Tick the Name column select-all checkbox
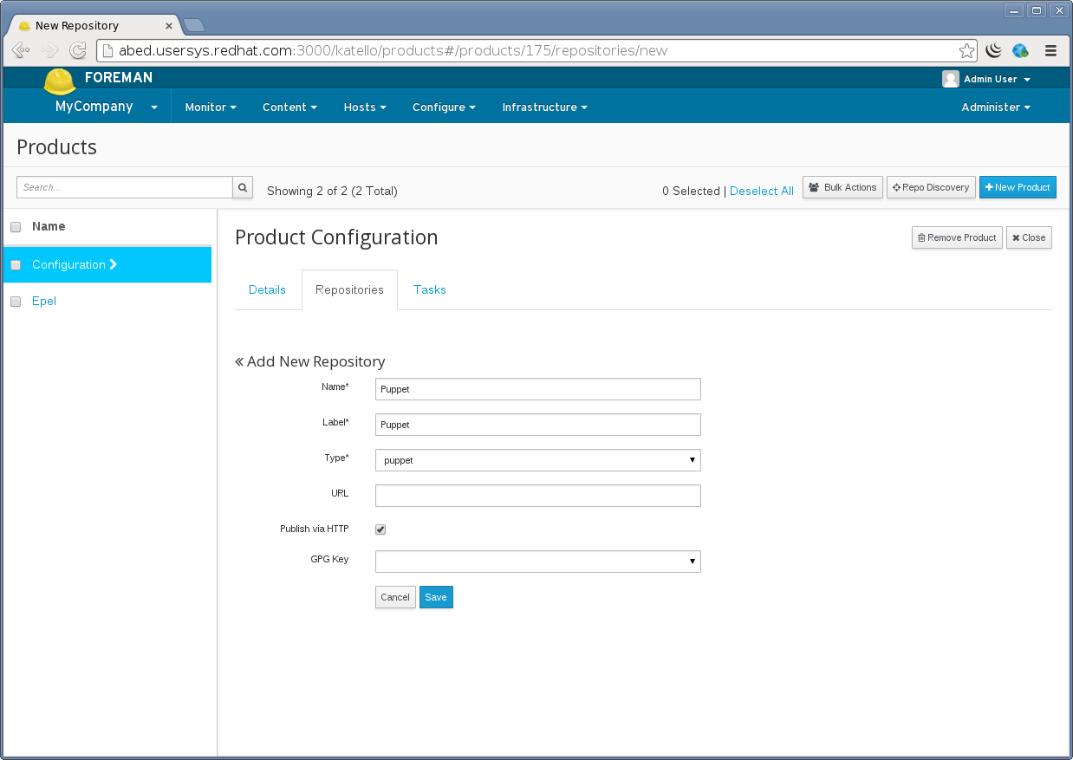 click(x=16, y=227)
